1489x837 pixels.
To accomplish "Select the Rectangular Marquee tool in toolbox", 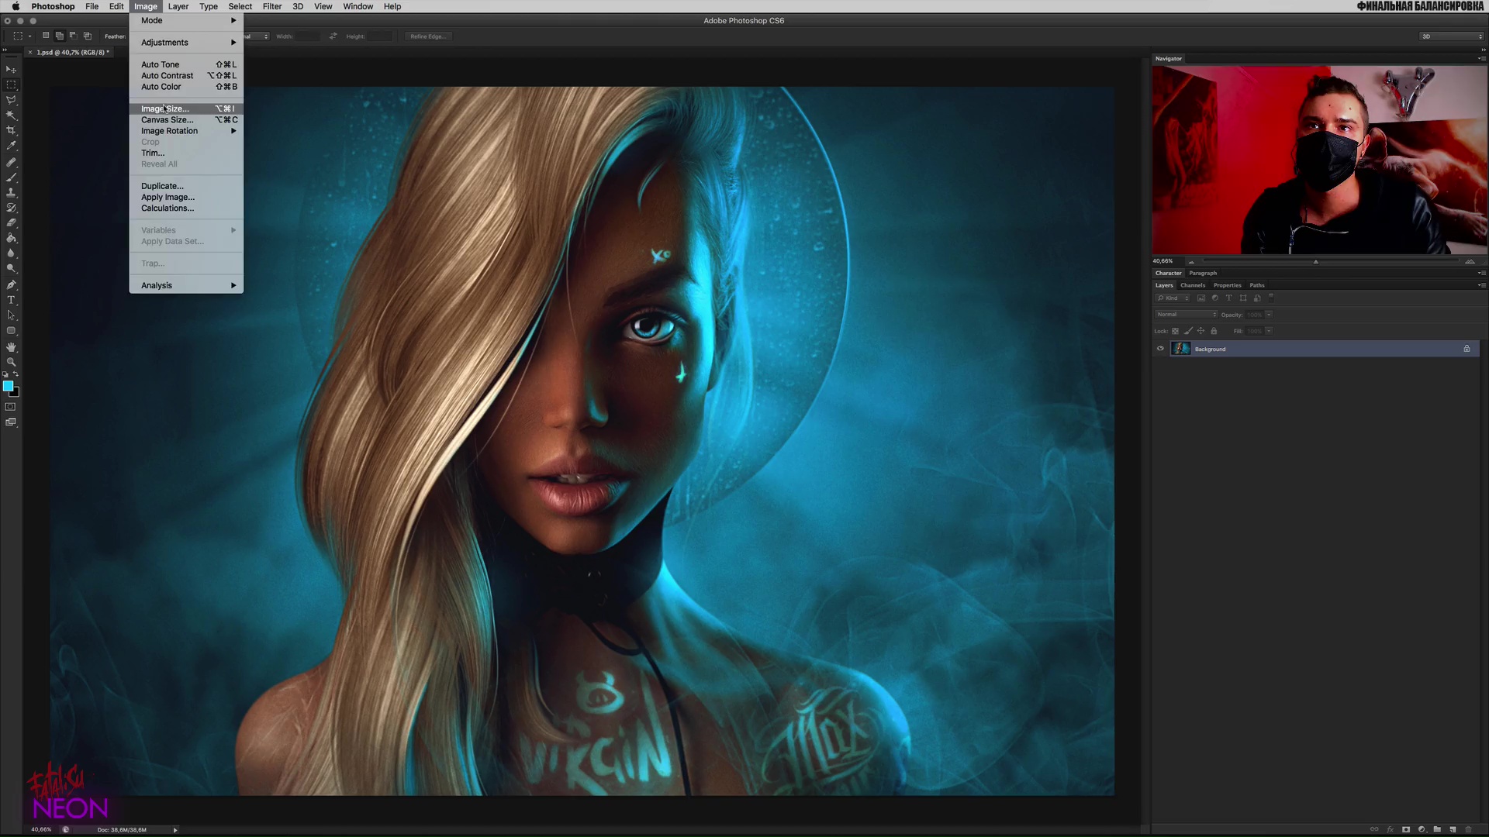I will point(11,84).
